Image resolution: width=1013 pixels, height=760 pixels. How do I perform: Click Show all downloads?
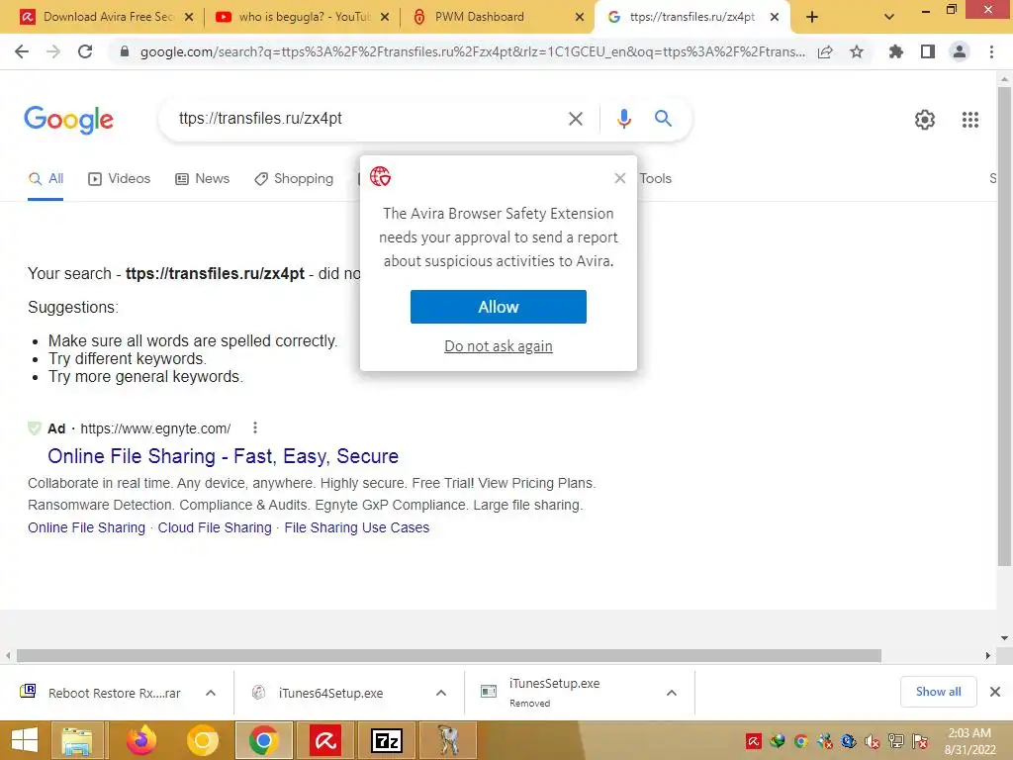pos(938,692)
